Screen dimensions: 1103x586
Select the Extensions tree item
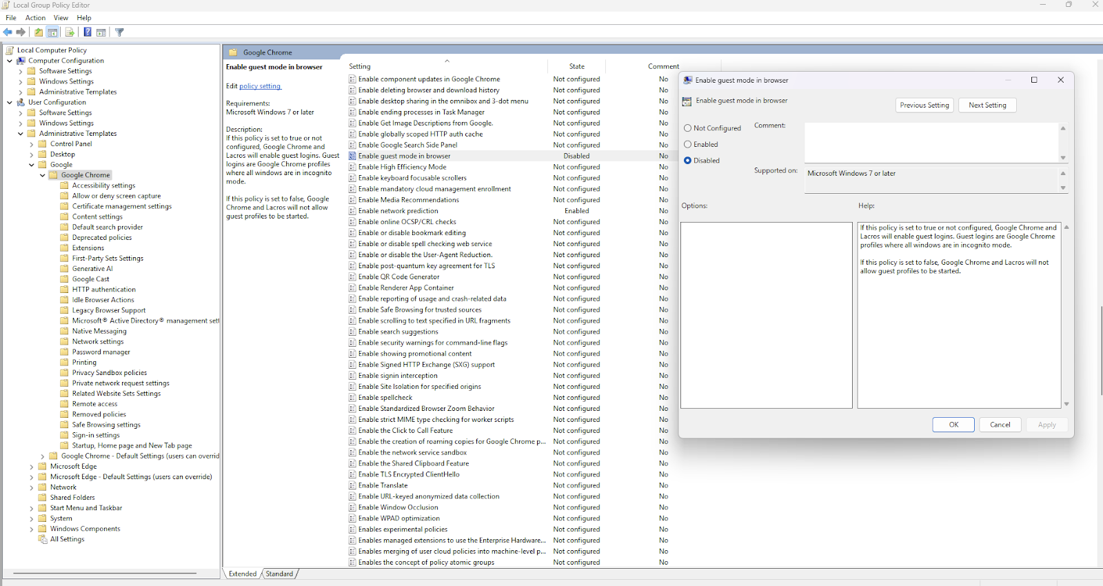click(x=88, y=248)
